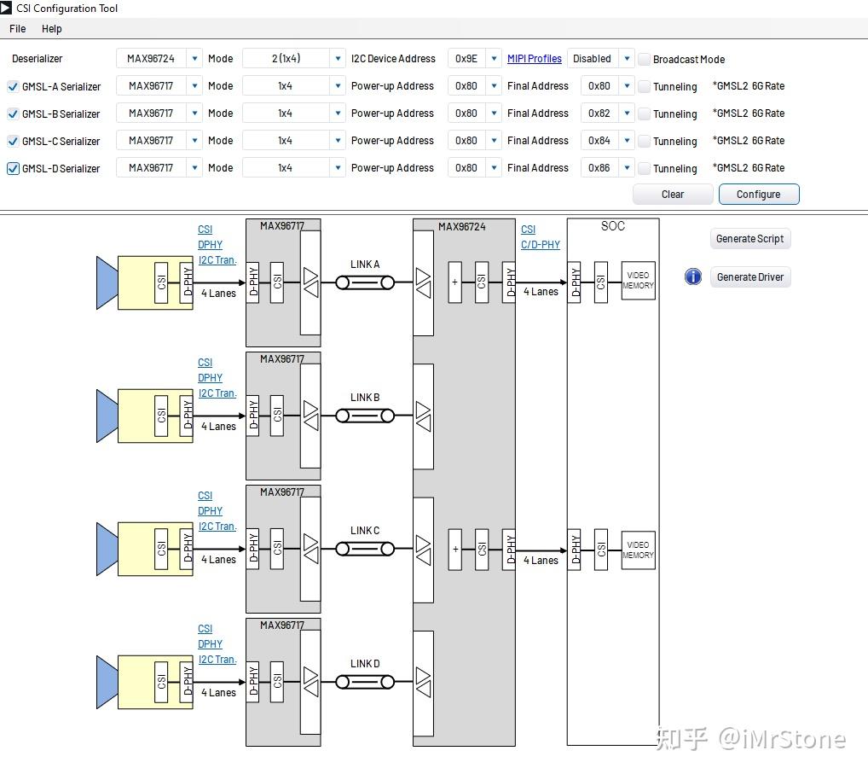This screenshot has height=774, width=868.
Task: Open the MAX96717 dropdown on the GMSL-C row
Action: tap(195, 141)
